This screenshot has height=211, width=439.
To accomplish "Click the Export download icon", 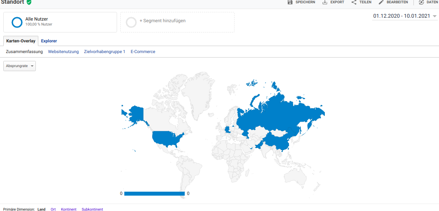I will point(325,2).
